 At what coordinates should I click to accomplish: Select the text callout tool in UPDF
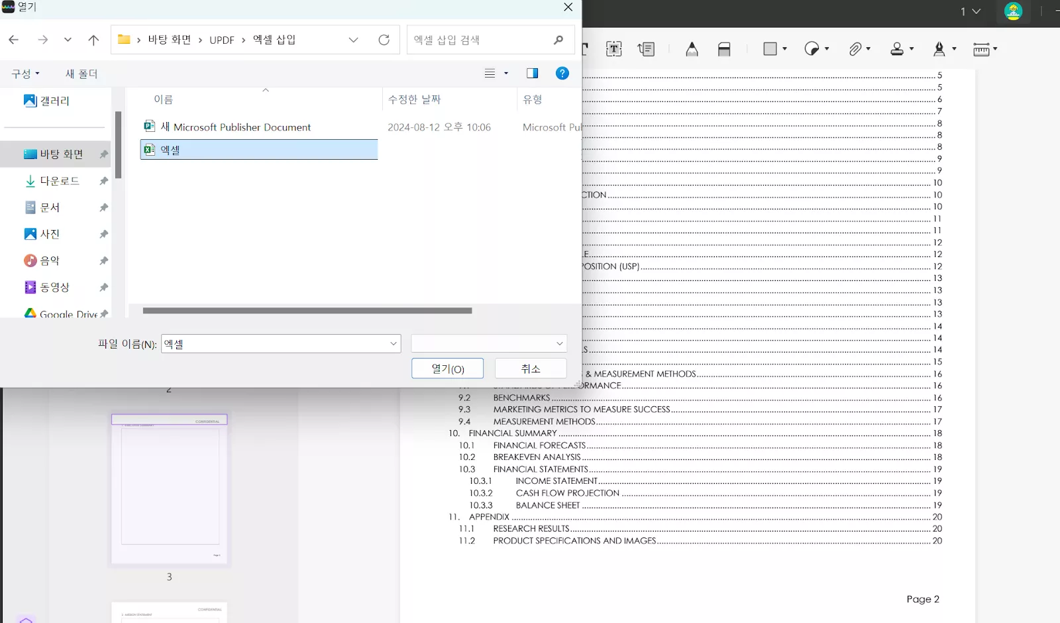646,49
